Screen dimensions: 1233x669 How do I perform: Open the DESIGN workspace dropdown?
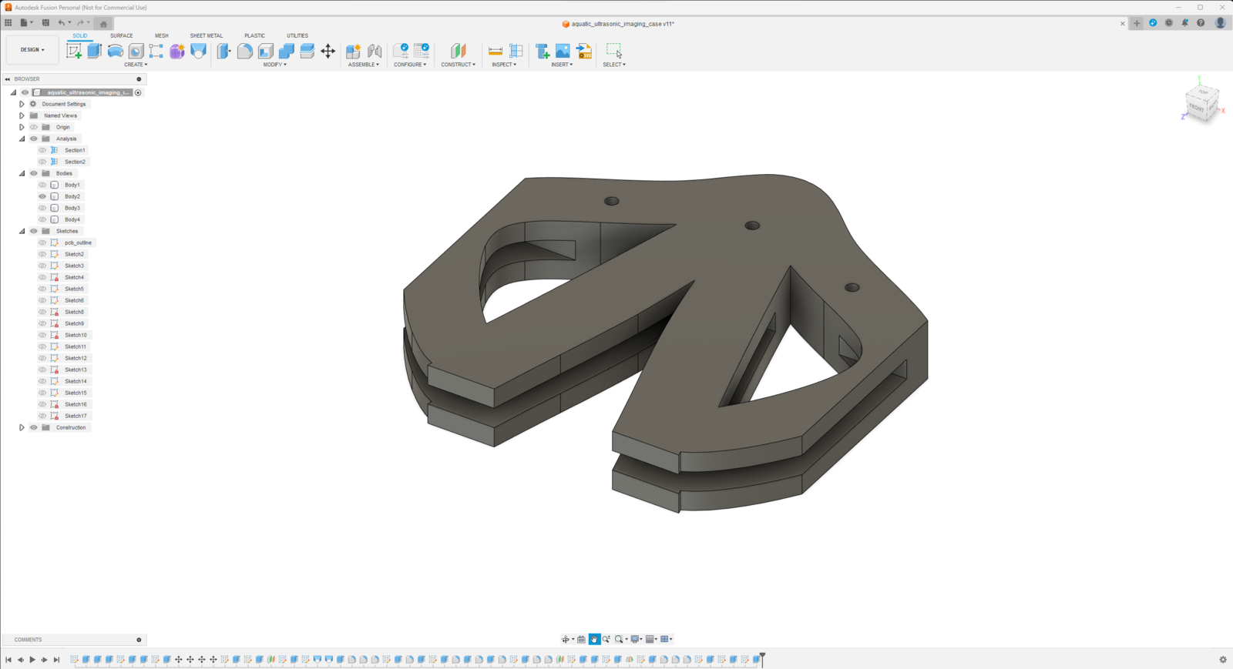pyautogui.click(x=32, y=50)
